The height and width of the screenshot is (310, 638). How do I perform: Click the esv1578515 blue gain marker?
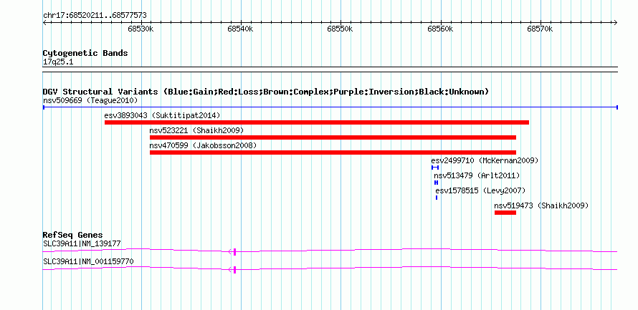(437, 198)
